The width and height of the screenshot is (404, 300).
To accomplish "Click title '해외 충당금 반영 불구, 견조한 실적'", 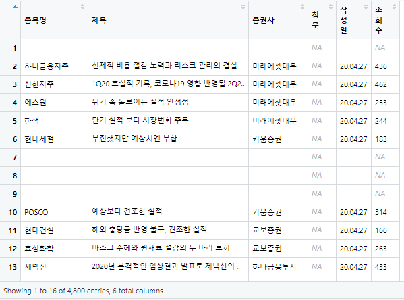I will click(x=150, y=230).
